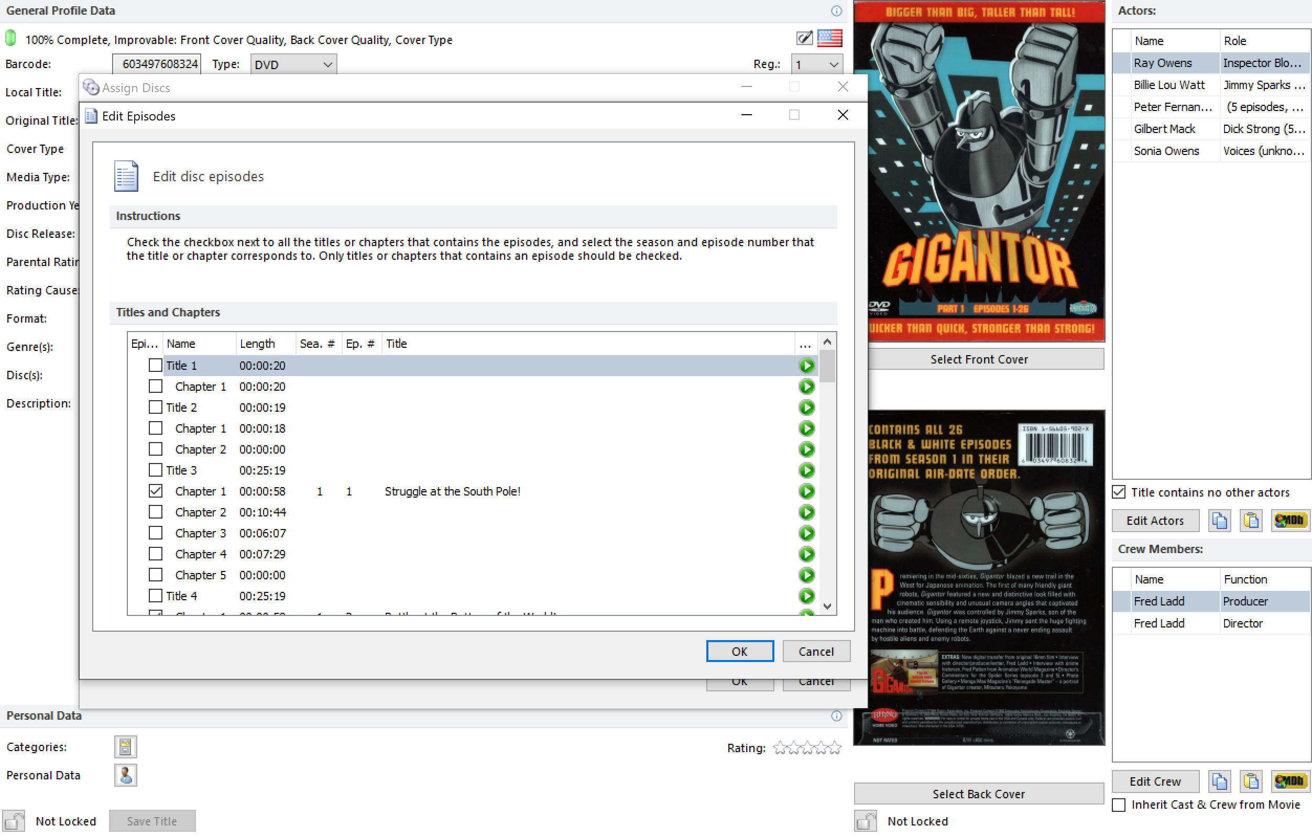Screen dimensions: 1312x837
Task: Open the Categories editor icon
Action: 125,746
